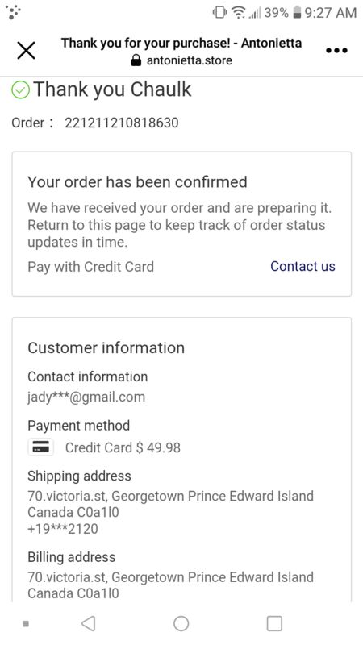Close the in-app browser with the X icon
363x645 pixels.
(x=26, y=51)
